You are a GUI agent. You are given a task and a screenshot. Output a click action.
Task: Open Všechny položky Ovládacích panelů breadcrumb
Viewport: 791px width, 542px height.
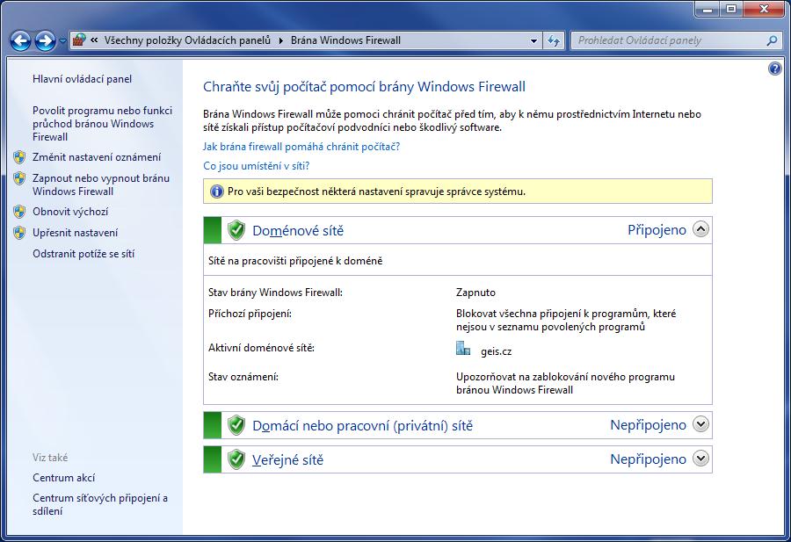coord(187,40)
